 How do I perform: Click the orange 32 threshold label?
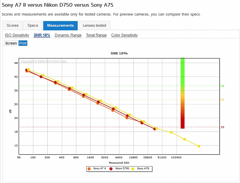222,100
